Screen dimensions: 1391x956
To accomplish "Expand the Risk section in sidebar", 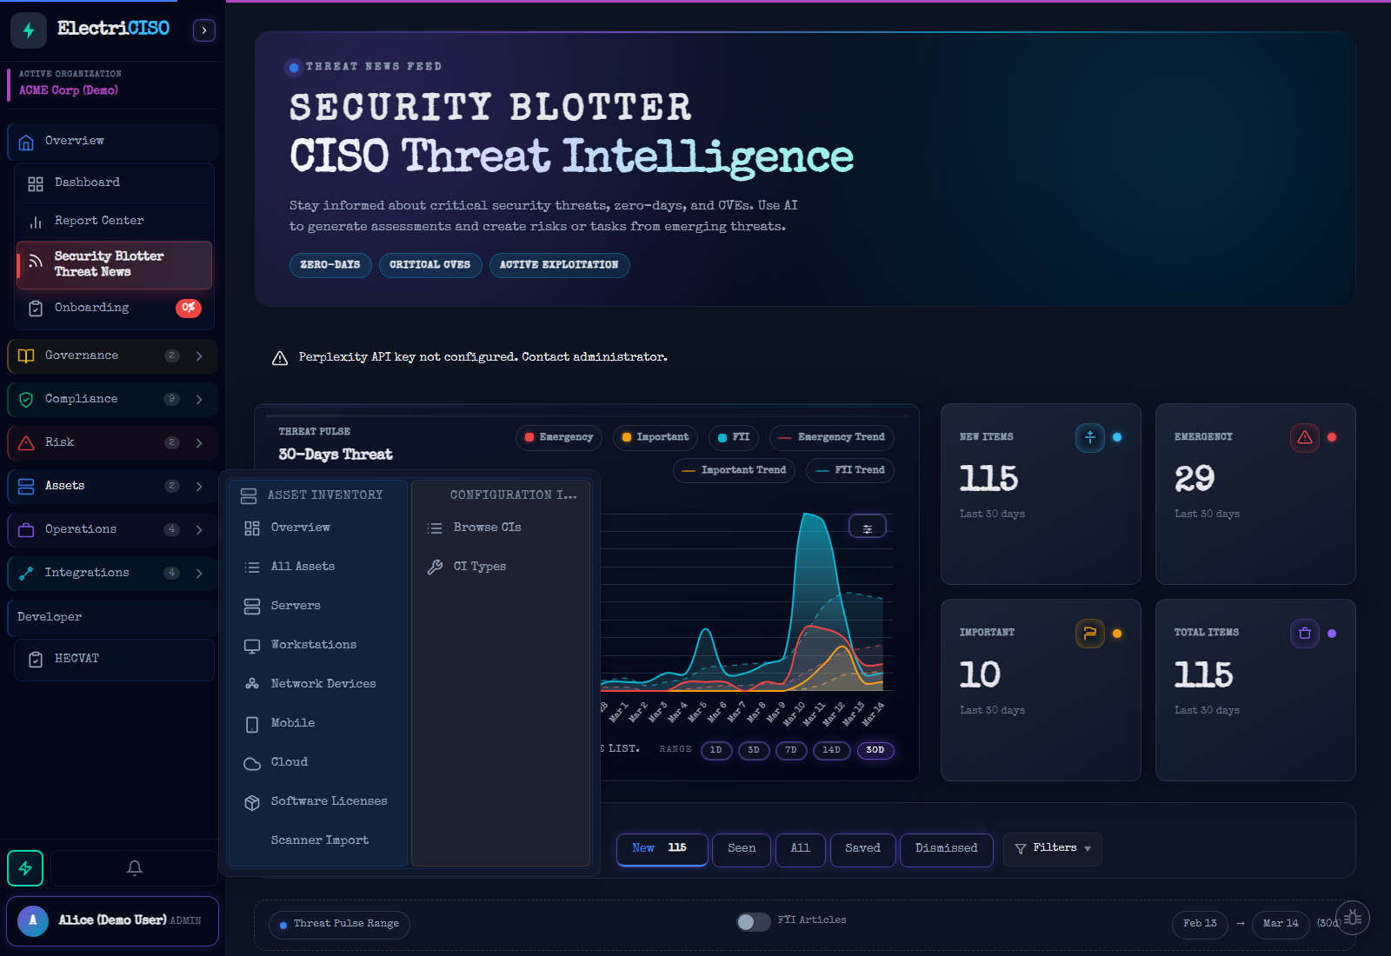I will click(198, 442).
